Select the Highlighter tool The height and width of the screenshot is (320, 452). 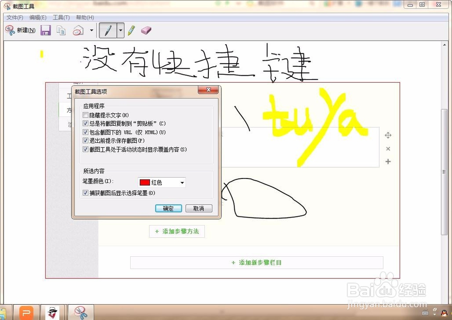pos(131,30)
